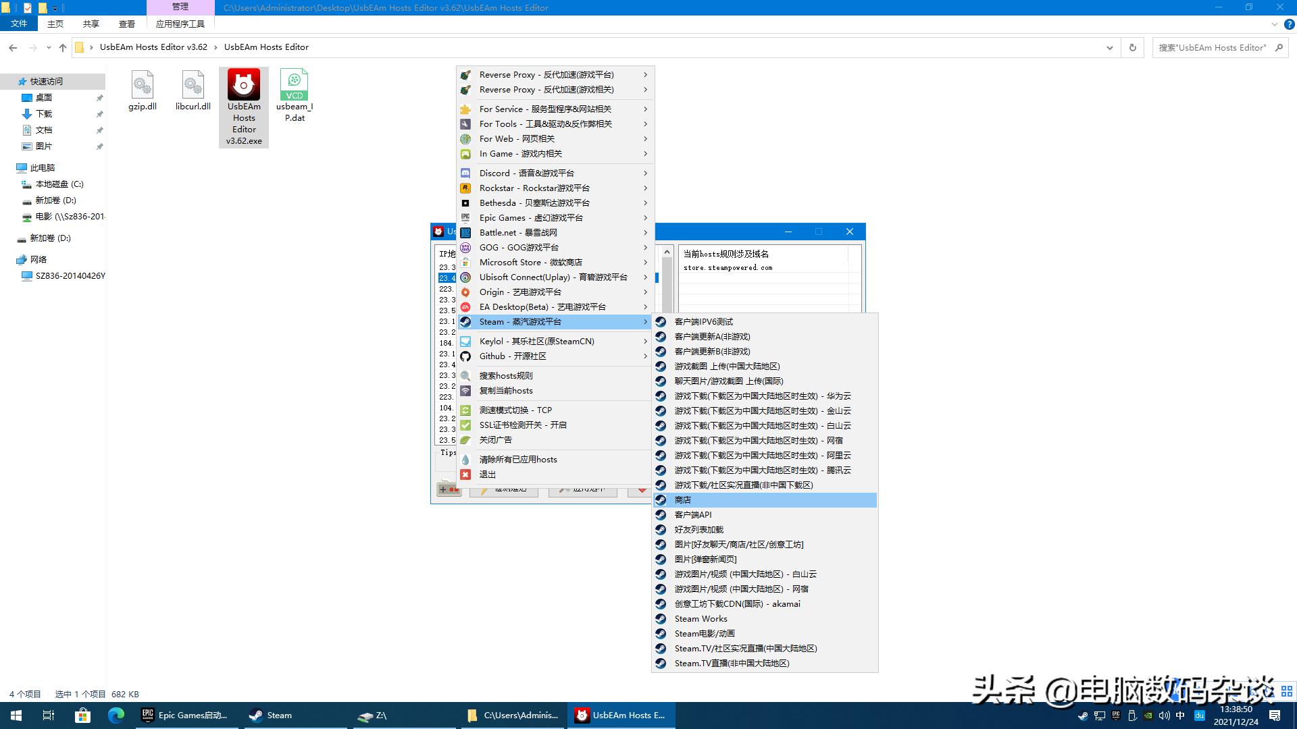Select 商店 from the Steam submenu
This screenshot has width=1297, height=729.
tap(682, 500)
